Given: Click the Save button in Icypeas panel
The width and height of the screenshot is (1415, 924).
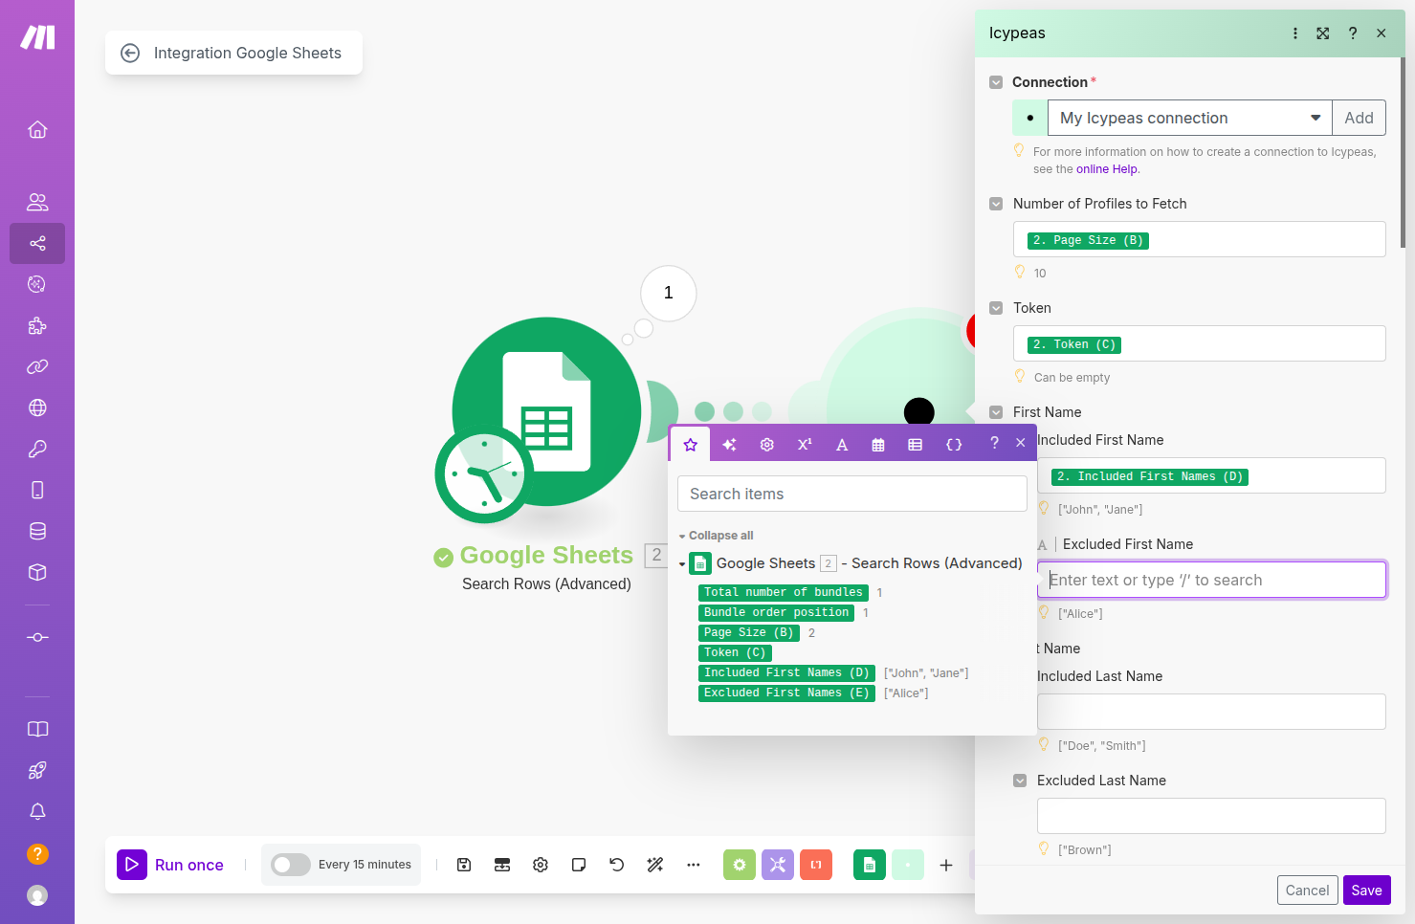Looking at the screenshot, I should (1366, 891).
